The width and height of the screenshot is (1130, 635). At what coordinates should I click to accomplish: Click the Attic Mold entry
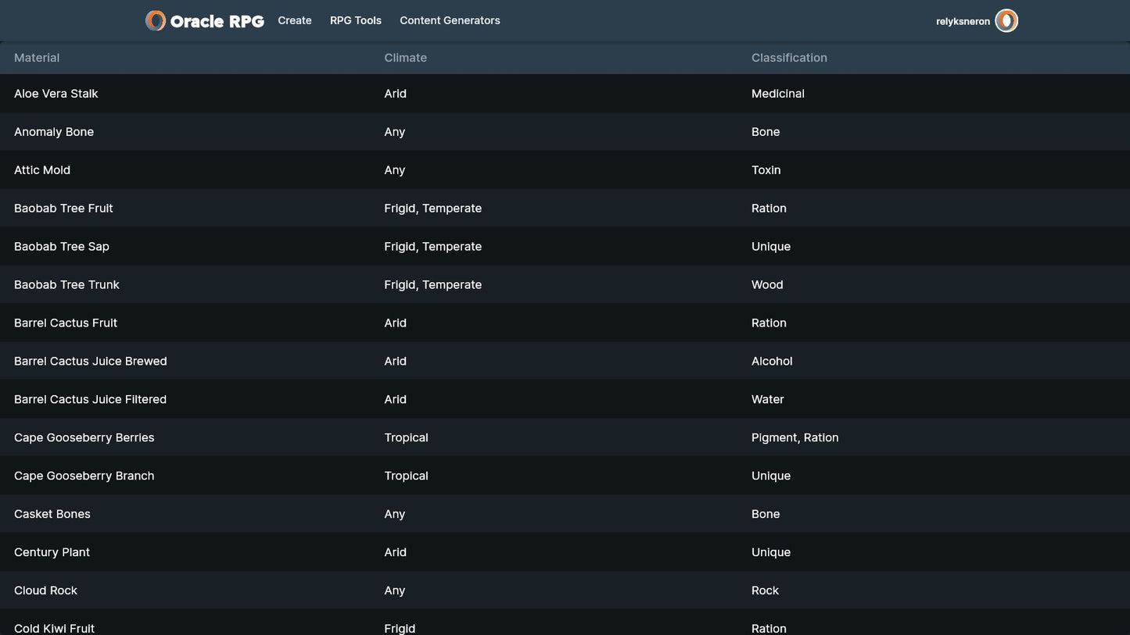(x=42, y=170)
